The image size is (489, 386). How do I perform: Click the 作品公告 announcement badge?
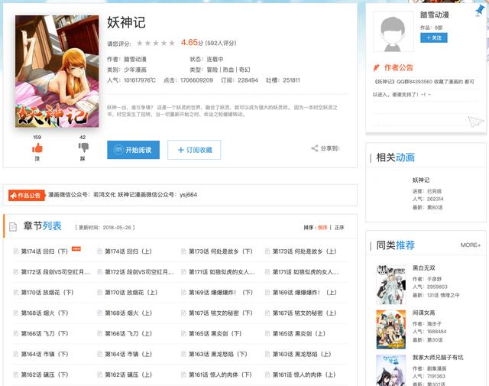(27, 196)
